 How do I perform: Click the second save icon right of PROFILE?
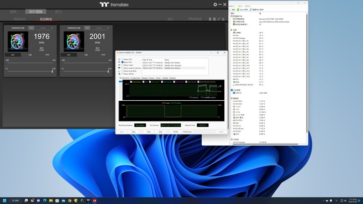coord(214,19)
